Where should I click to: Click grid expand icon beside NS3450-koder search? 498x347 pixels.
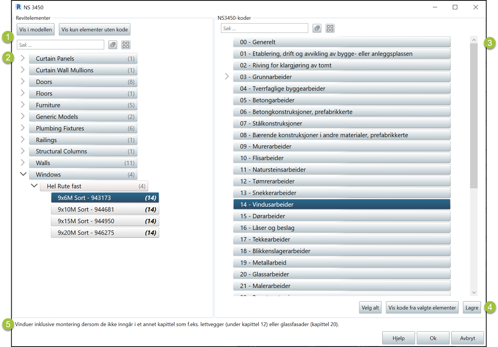[x=330, y=28]
